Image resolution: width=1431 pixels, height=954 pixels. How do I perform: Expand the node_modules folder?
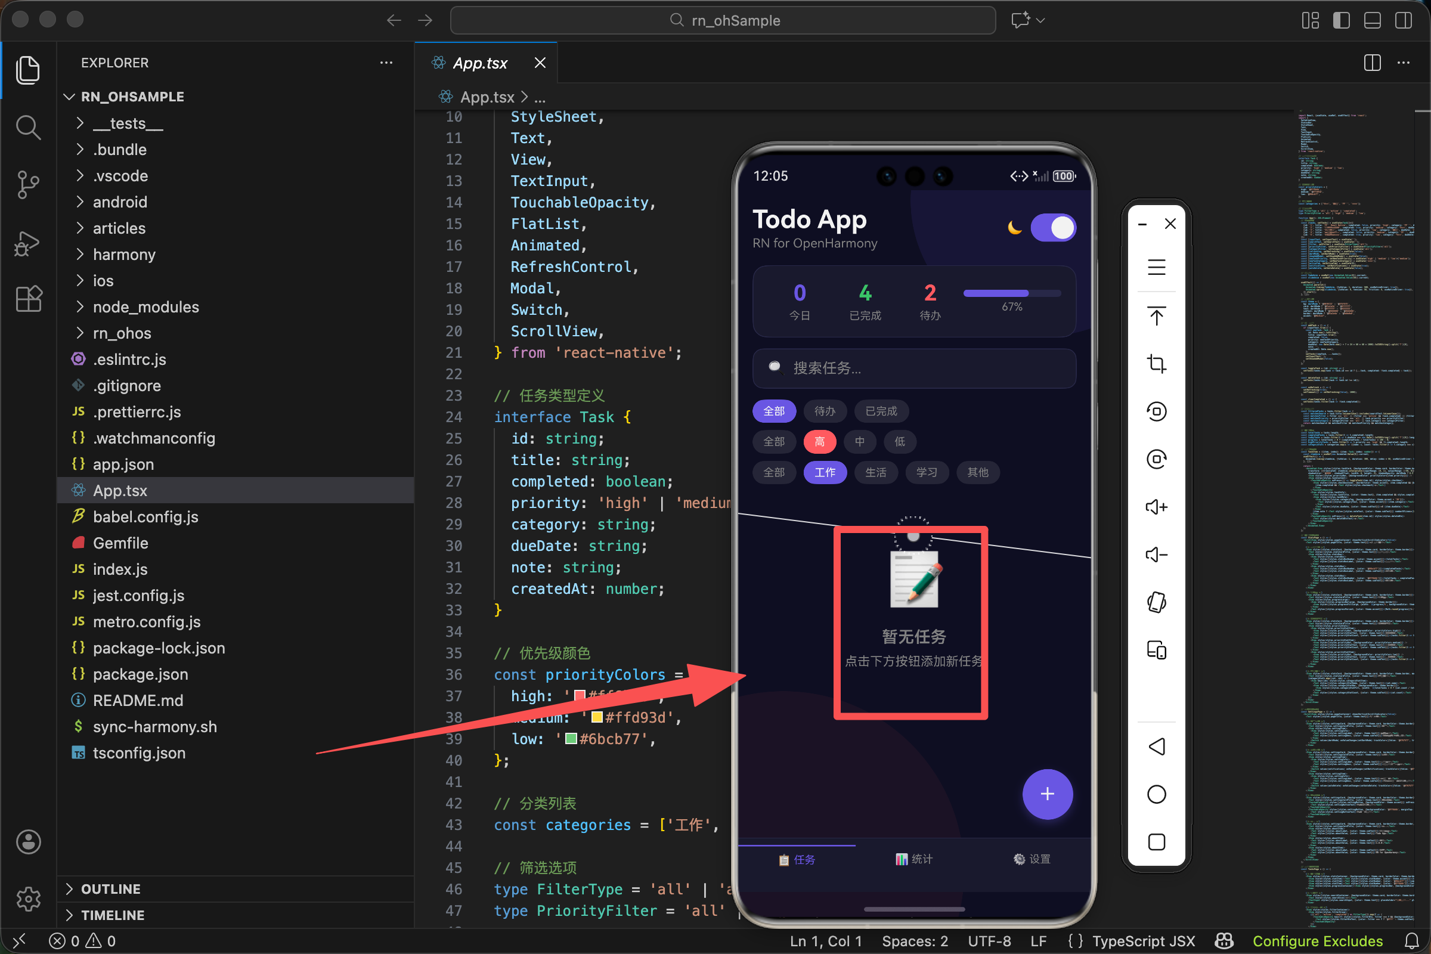coord(146,306)
